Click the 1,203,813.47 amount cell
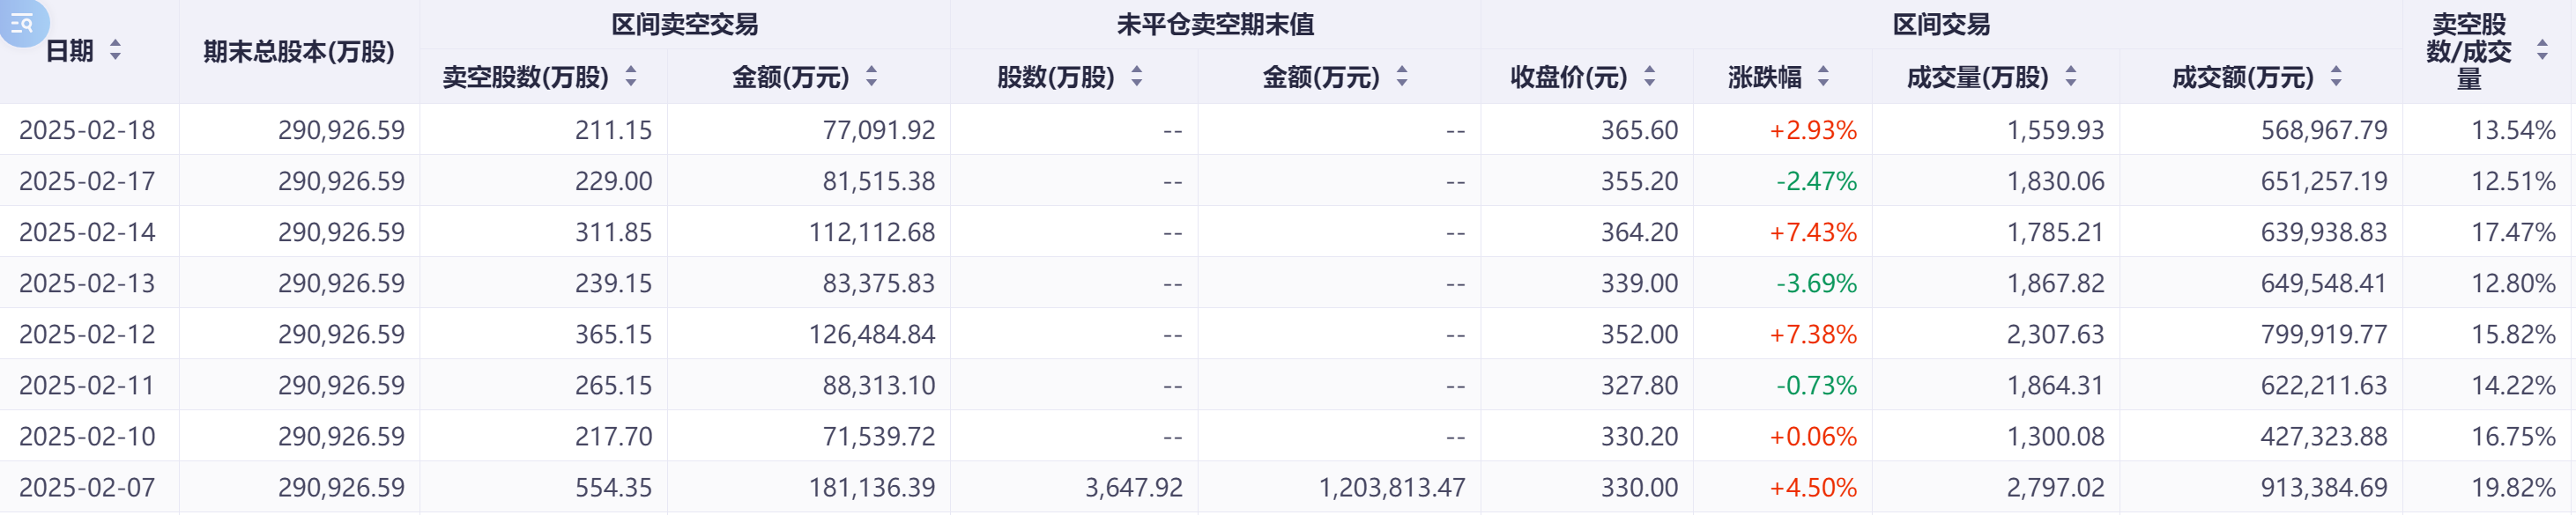 [1391, 487]
